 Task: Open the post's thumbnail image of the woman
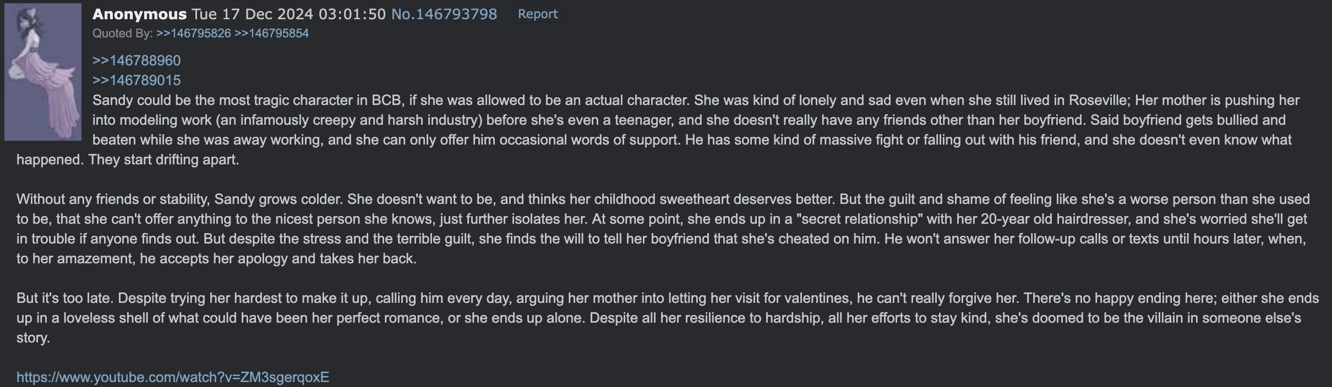43,72
